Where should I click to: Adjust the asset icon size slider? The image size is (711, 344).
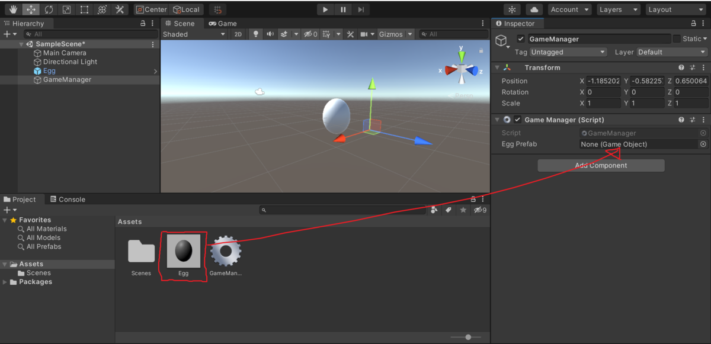468,337
